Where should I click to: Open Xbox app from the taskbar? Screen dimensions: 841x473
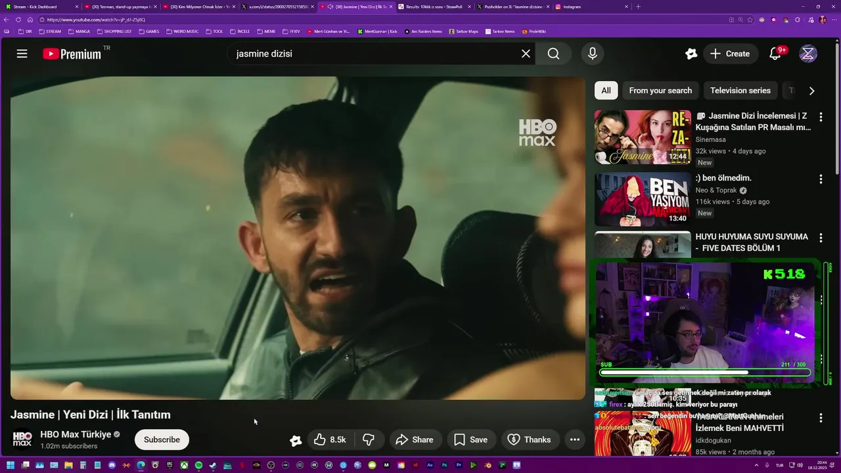pyautogui.click(x=184, y=466)
